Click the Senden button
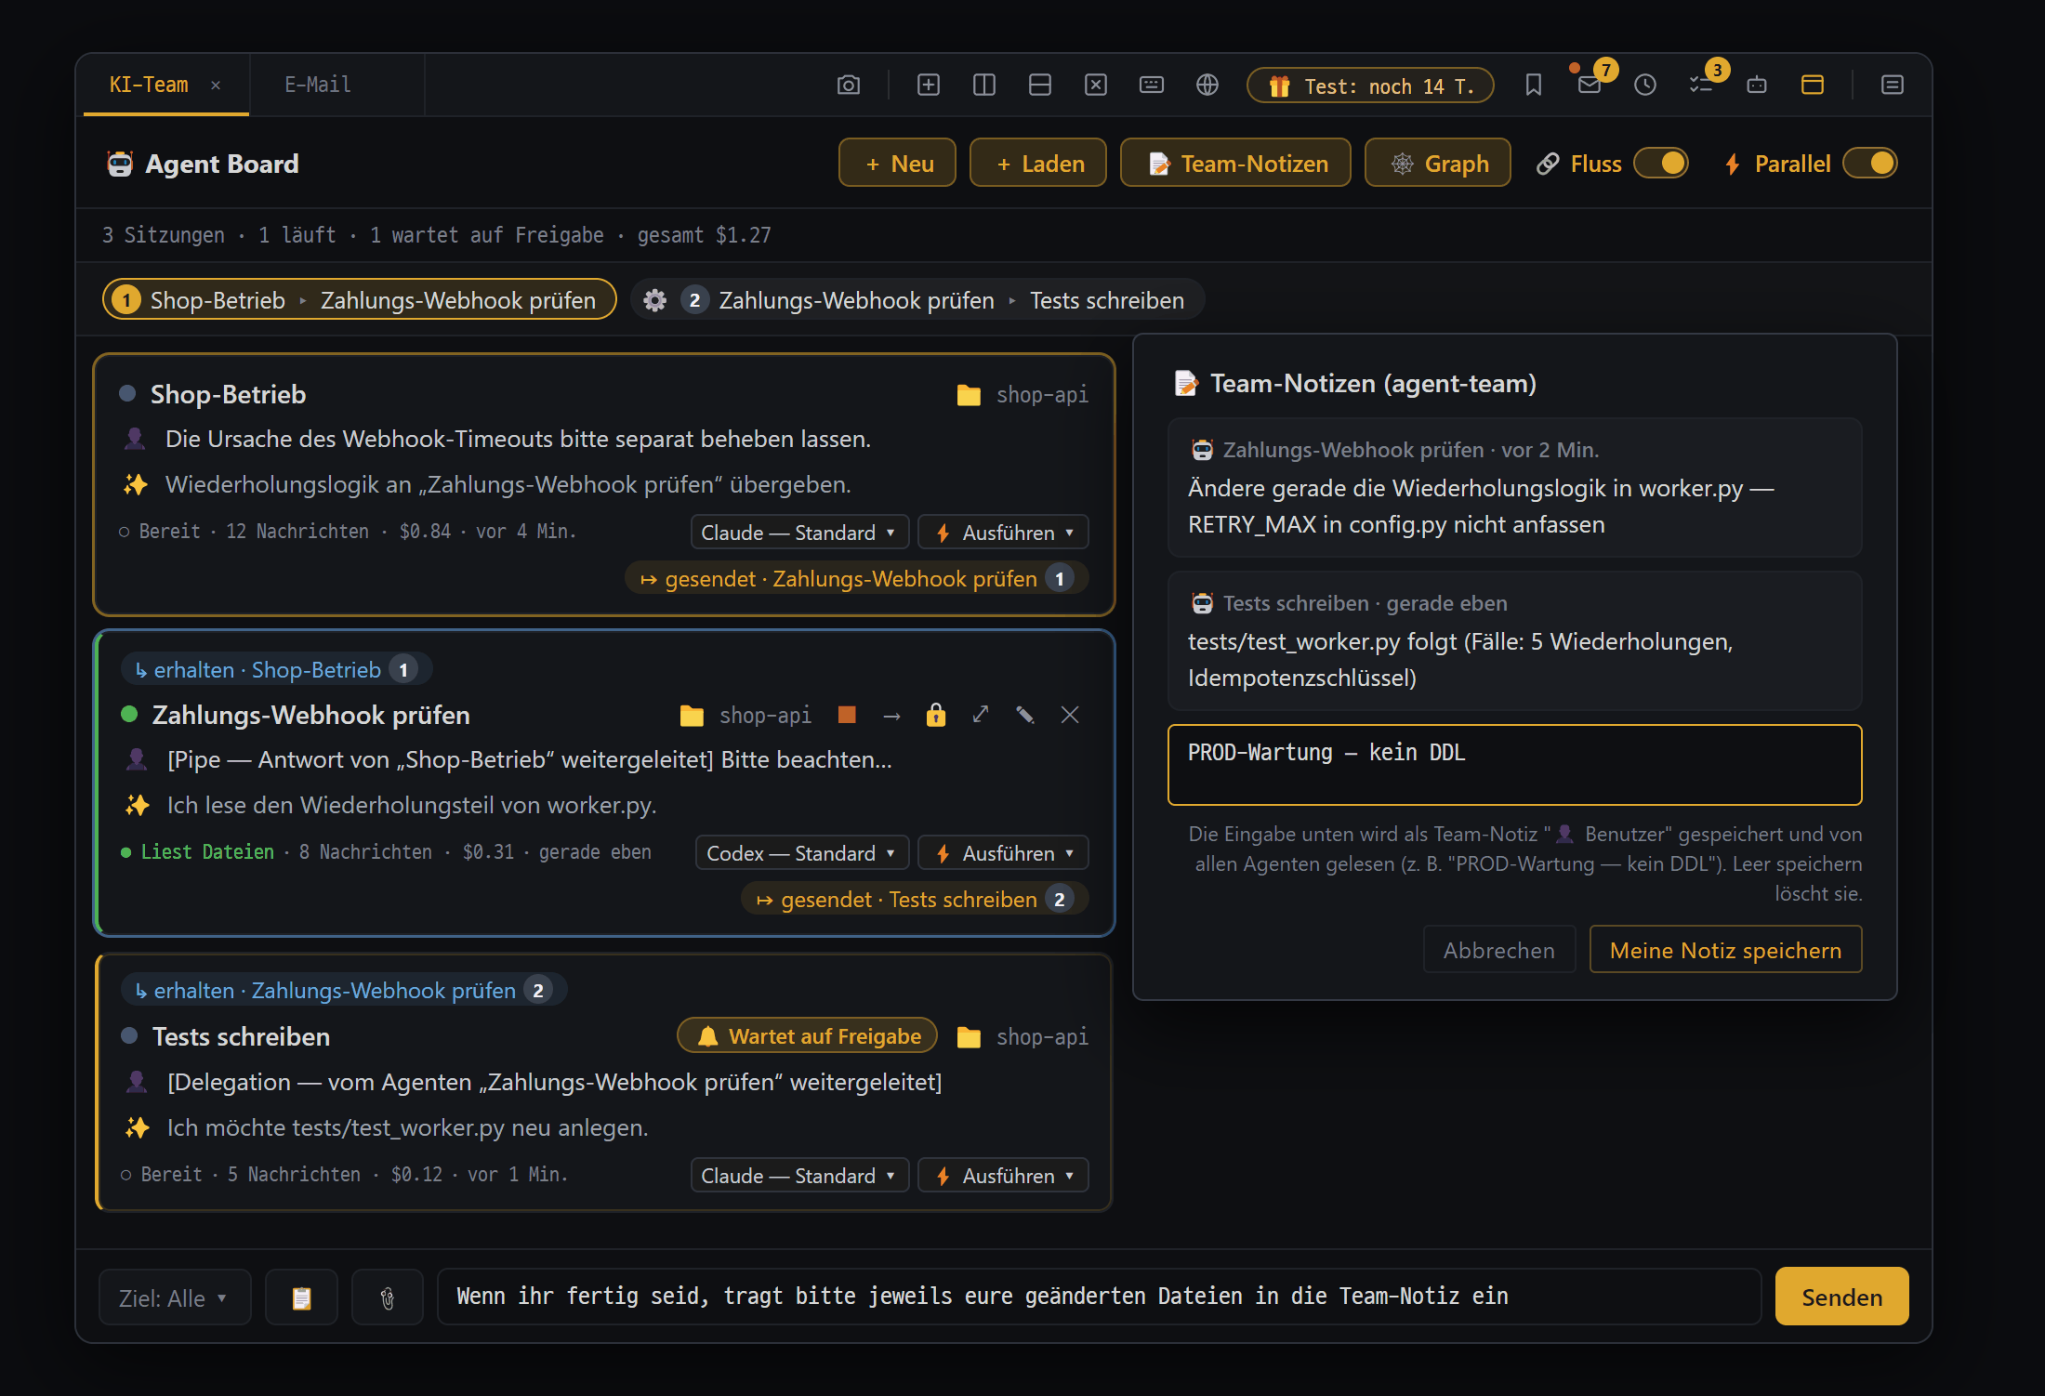 (x=1841, y=1297)
